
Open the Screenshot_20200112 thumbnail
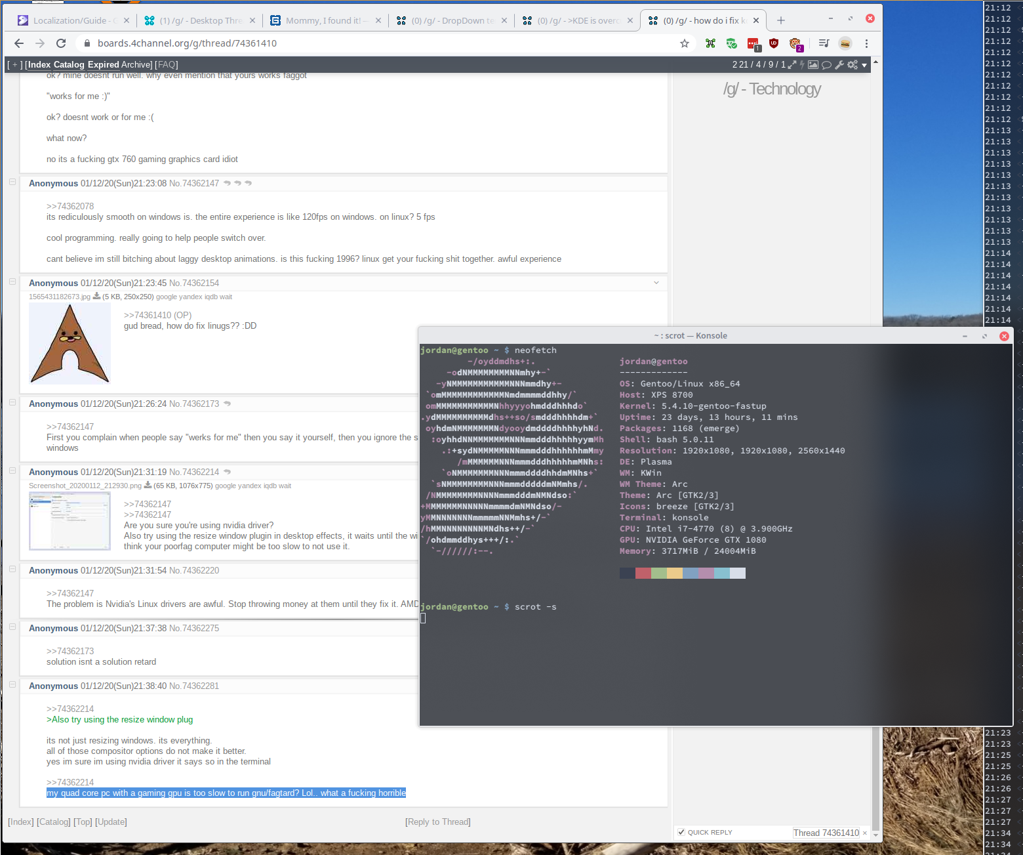click(x=70, y=521)
